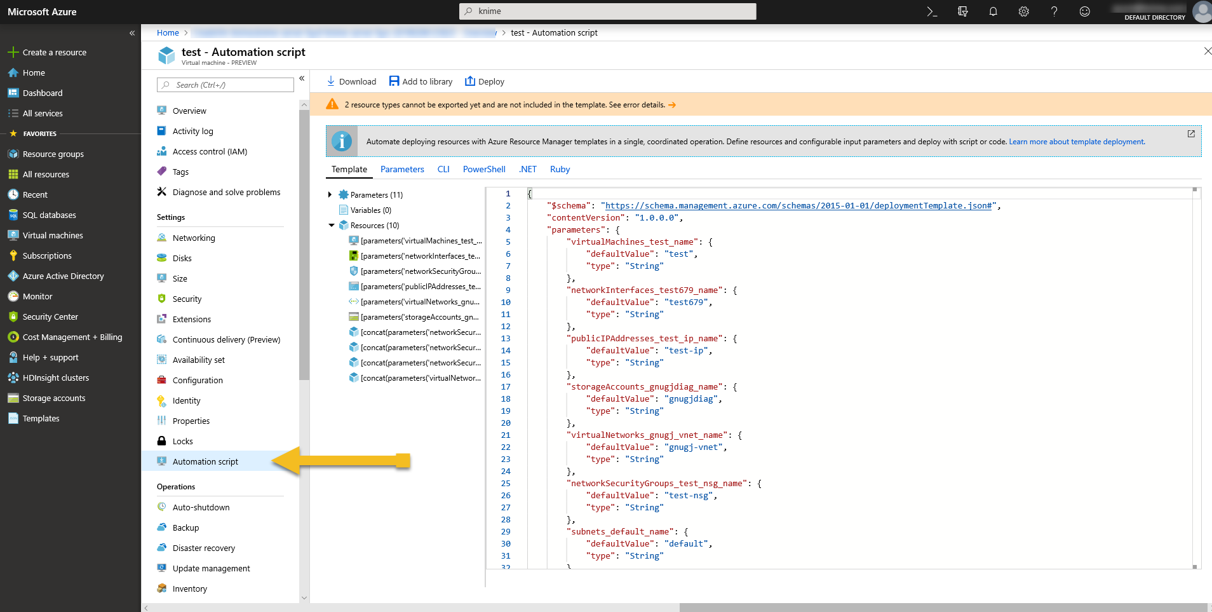The image size is (1212, 612).
Task: Open info banner in new window icon
Action: pos(1191,133)
